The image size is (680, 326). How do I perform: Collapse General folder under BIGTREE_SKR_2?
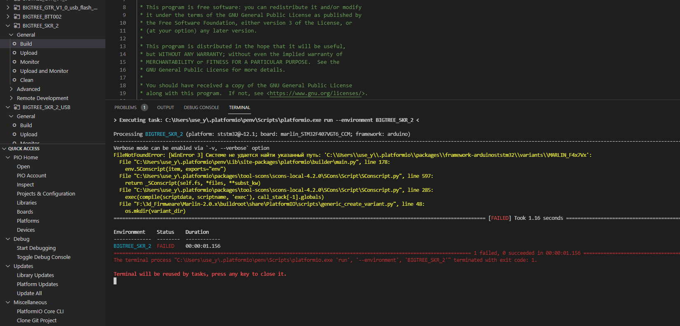11,35
